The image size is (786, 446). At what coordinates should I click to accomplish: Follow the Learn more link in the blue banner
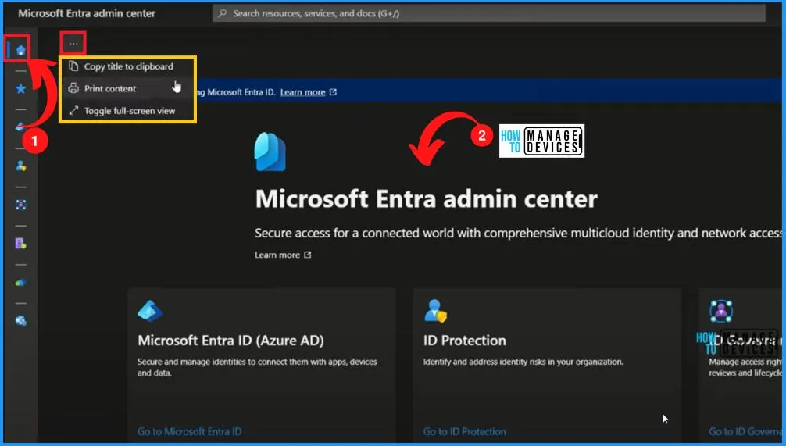click(303, 92)
